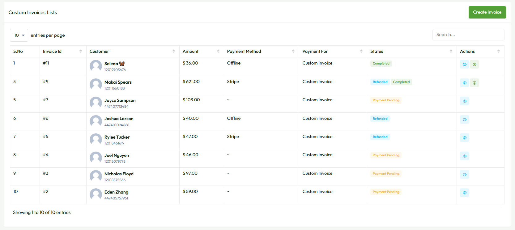Click amount $ 621.00
Screen dimensions: 515x230
[191, 82]
